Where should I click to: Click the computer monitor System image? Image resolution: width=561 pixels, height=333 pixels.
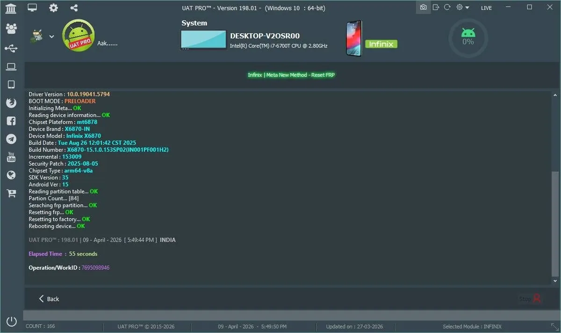[x=203, y=40]
